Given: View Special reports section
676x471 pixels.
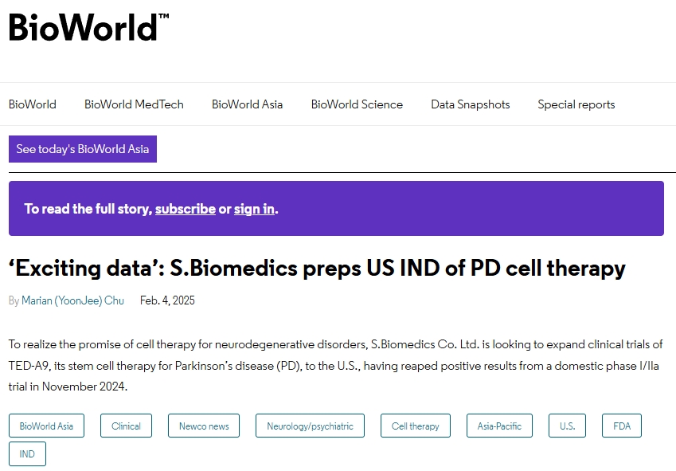Looking at the screenshot, I should [x=576, y=104].
